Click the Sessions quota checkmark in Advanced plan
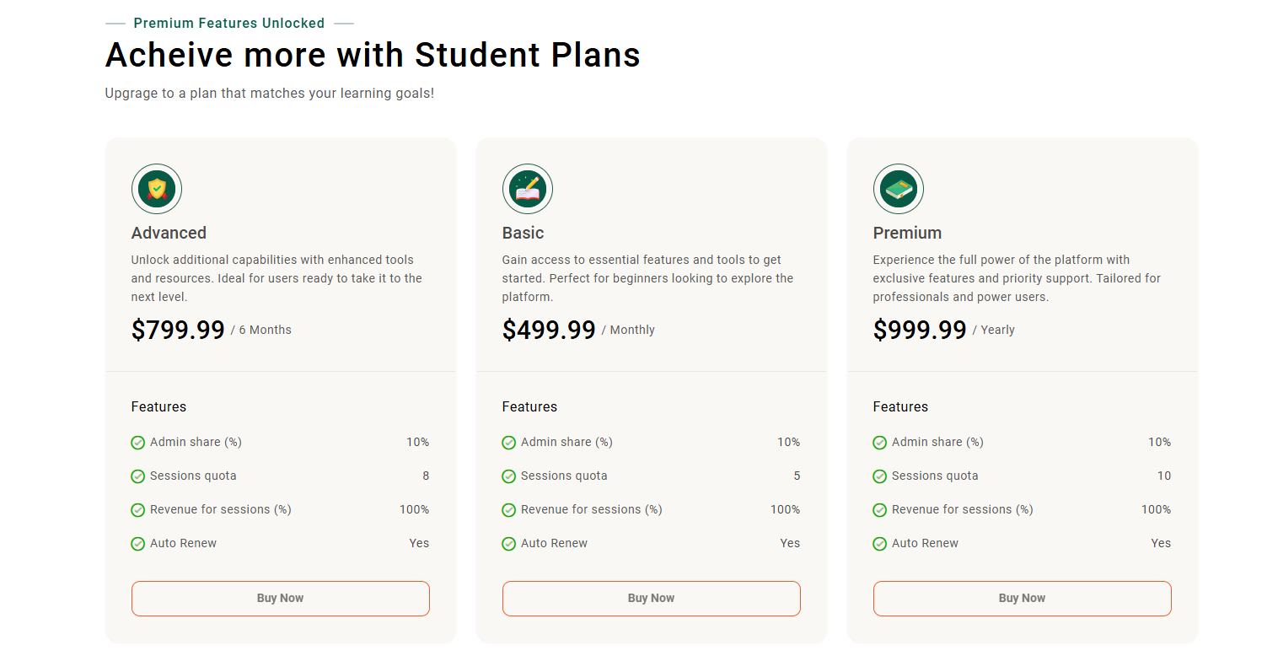This screenshot has height=656, width=1278. (x=138, y=476)
